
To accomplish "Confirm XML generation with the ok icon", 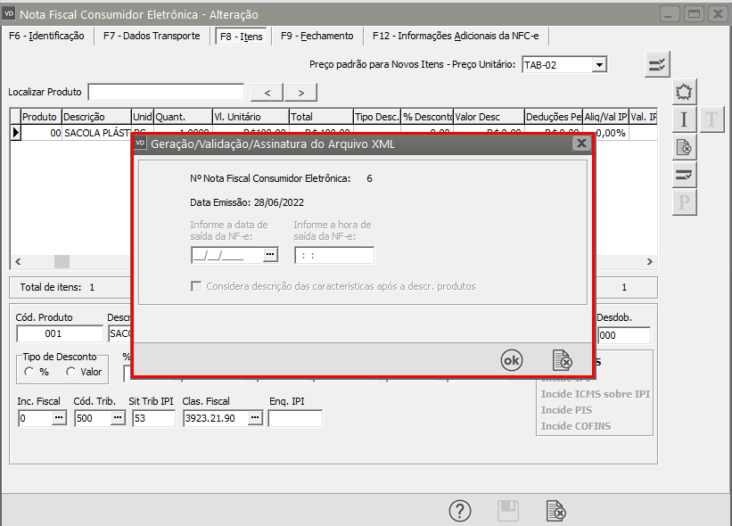I will (x=512, y=360).
